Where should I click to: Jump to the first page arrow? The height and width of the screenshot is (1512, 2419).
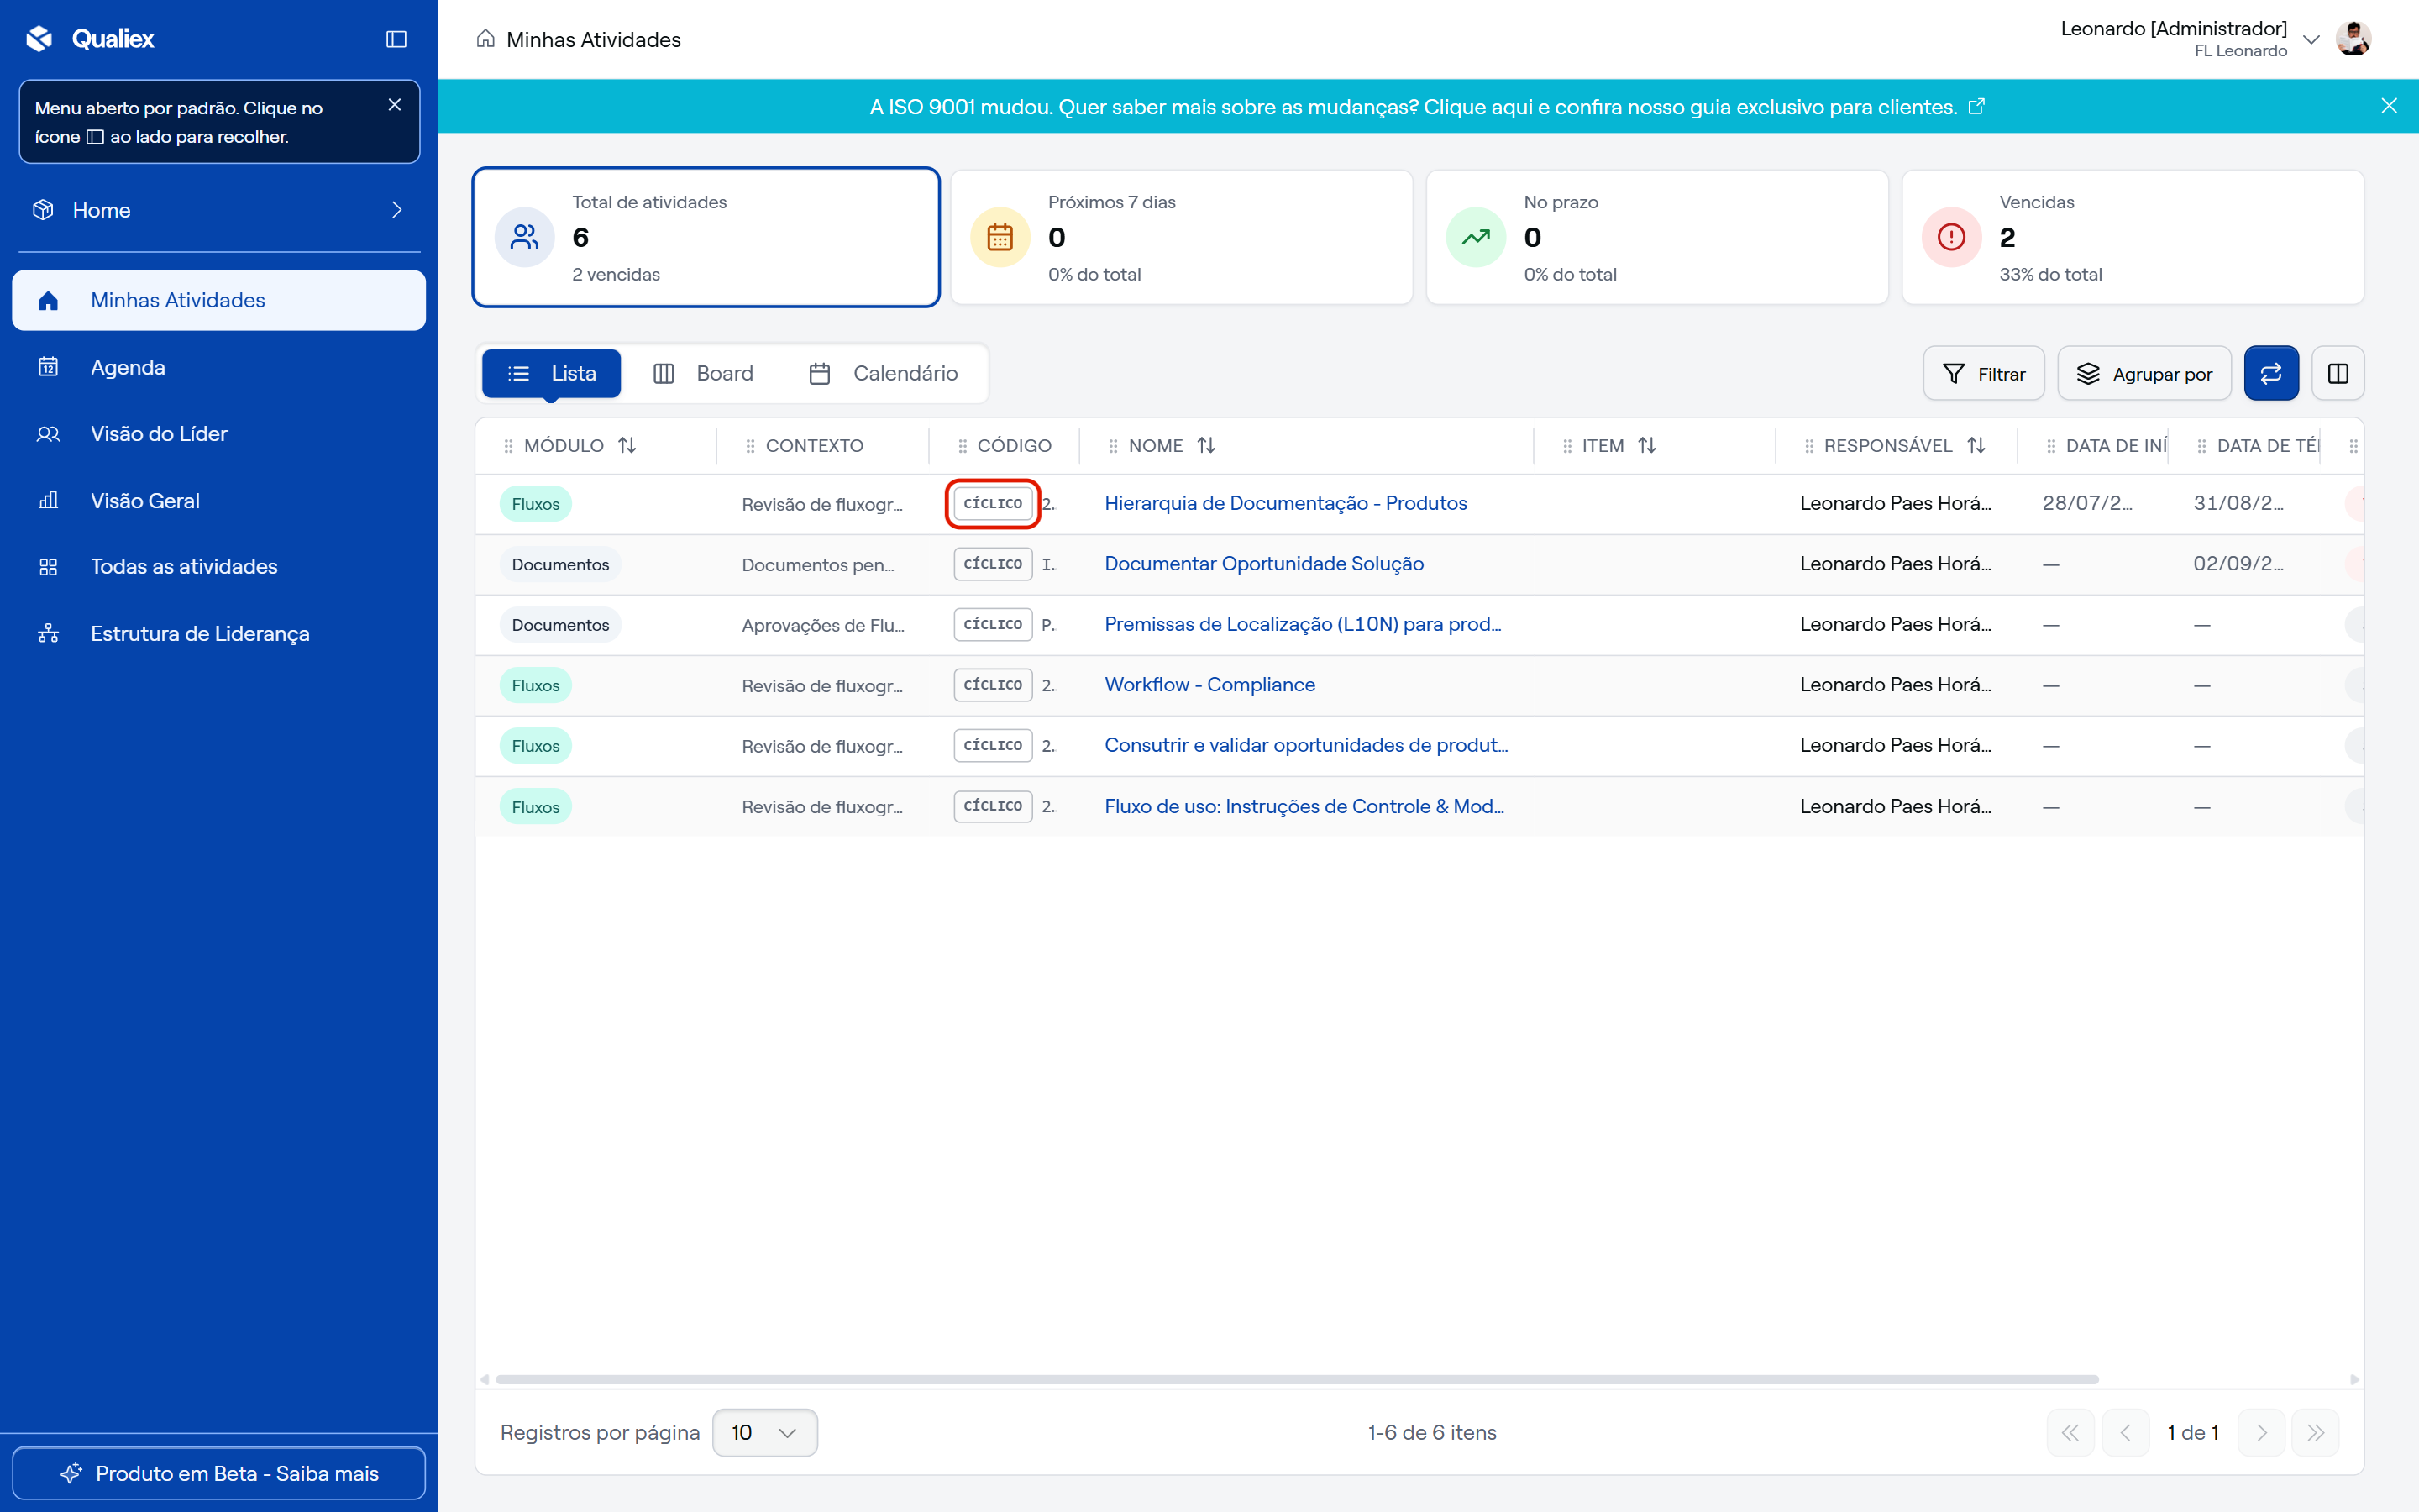(2070, 1432)
